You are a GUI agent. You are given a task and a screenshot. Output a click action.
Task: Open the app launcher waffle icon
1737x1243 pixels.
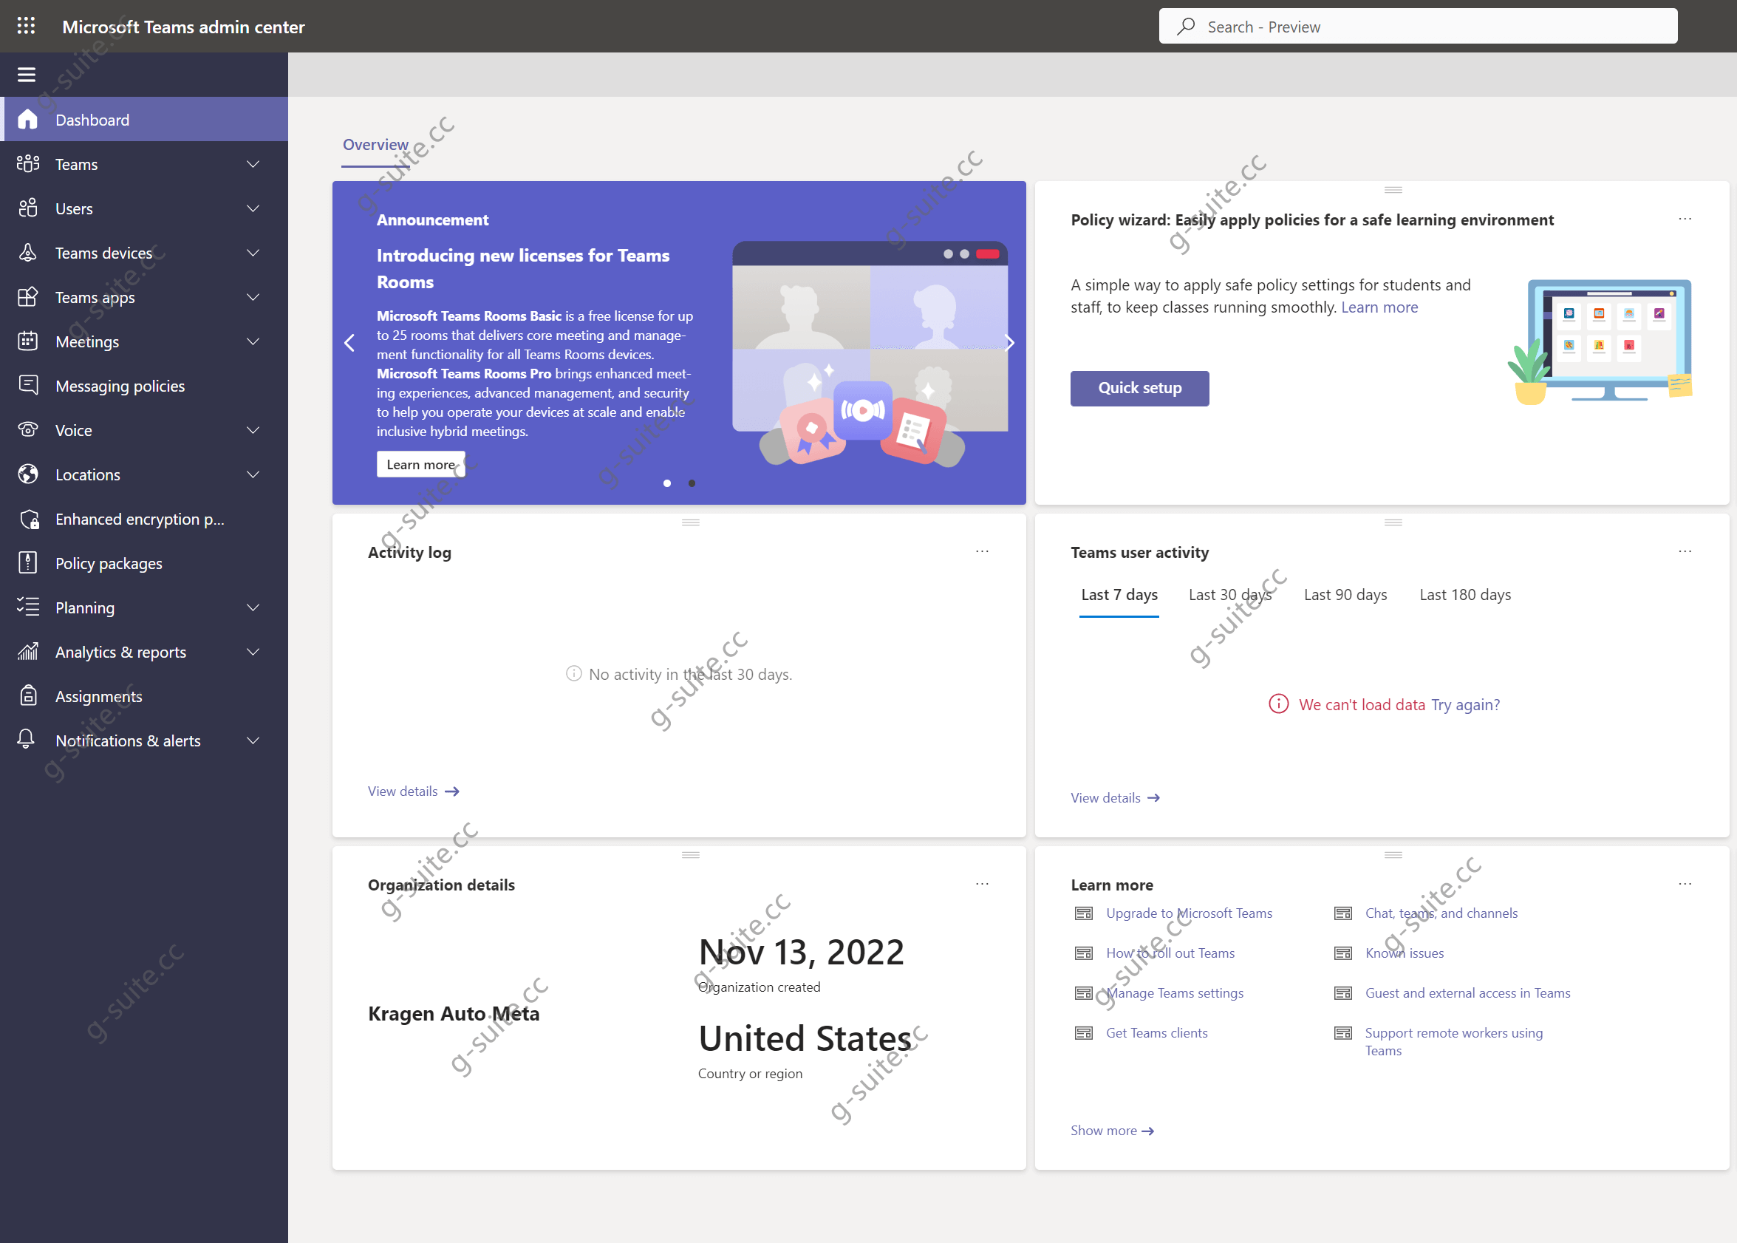[26, 26]
